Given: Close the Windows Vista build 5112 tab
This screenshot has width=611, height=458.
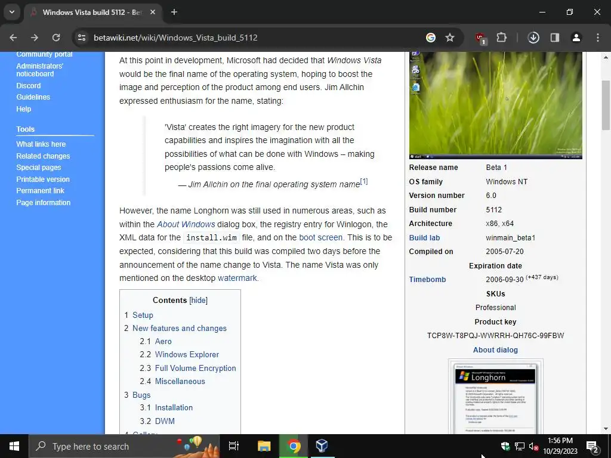Looking at the screenshot, I should pyautogui.click(x=153, y=12).
